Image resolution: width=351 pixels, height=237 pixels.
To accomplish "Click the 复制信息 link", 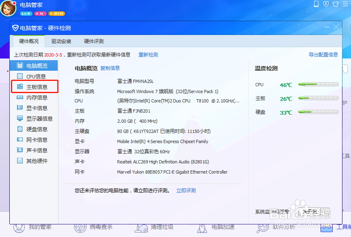I will pyautogui.click(x=110, y=68).
